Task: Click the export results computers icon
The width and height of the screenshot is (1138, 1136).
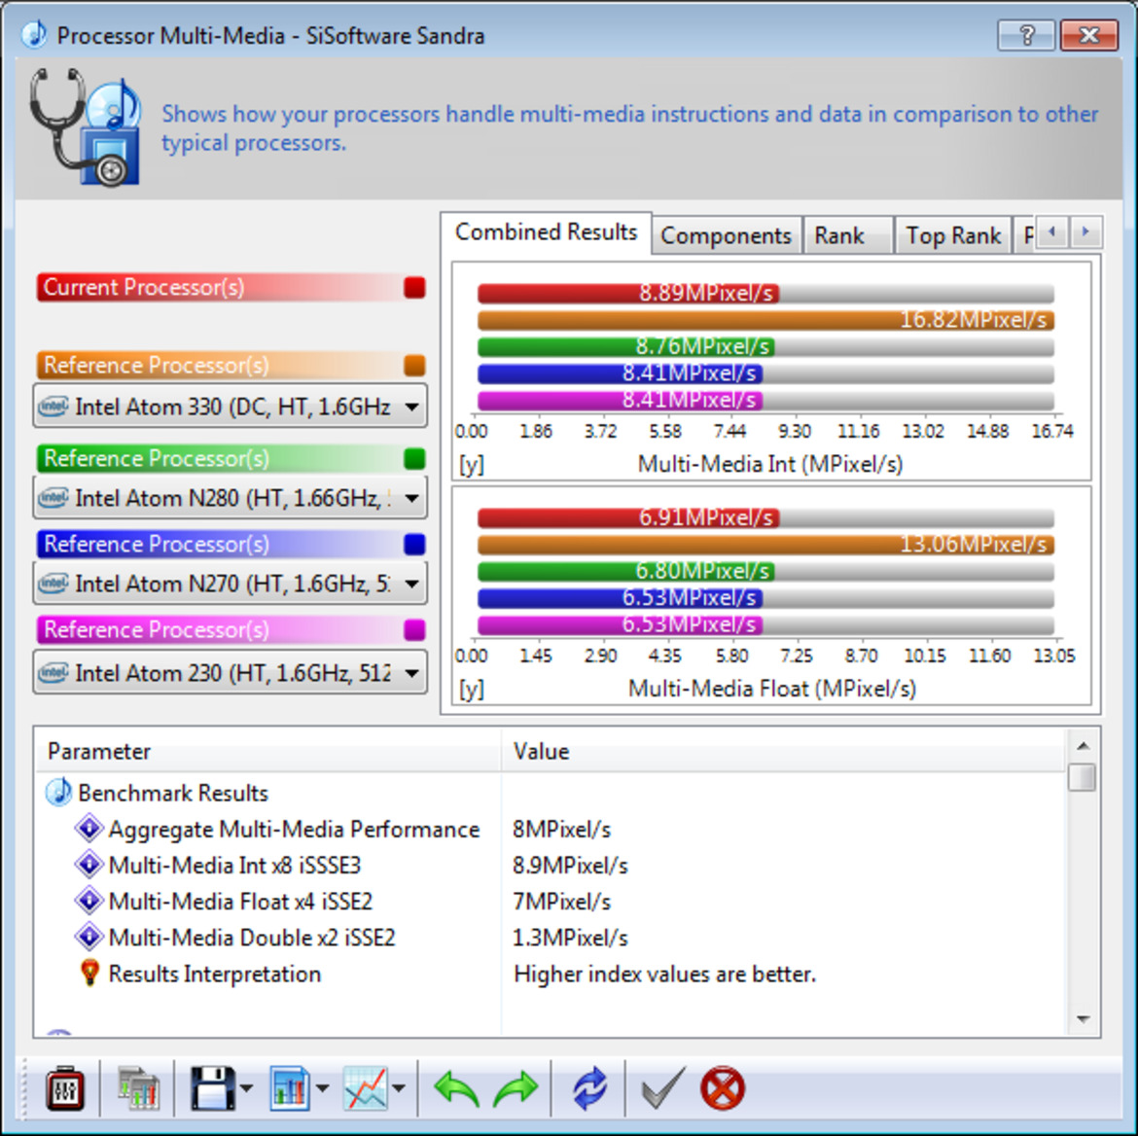Action: click(139, 1088)
